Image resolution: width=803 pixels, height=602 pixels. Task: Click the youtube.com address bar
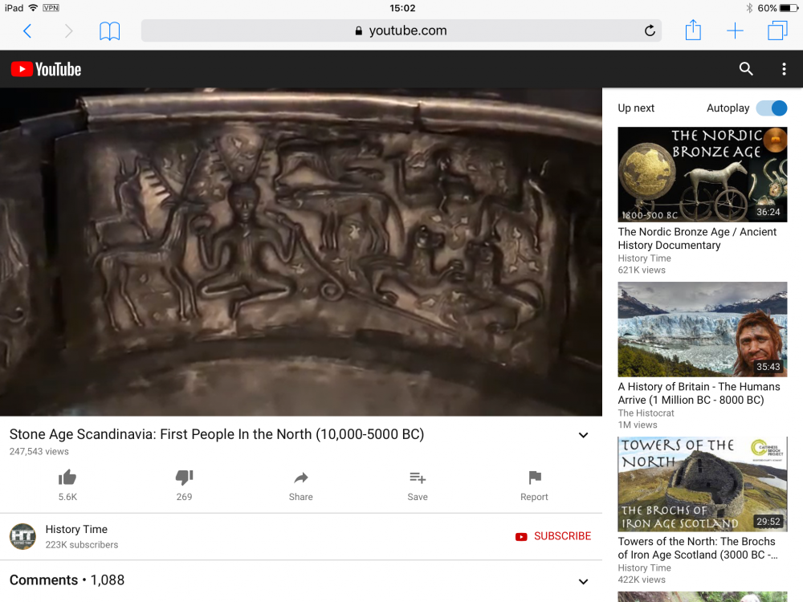click(401, 31)
